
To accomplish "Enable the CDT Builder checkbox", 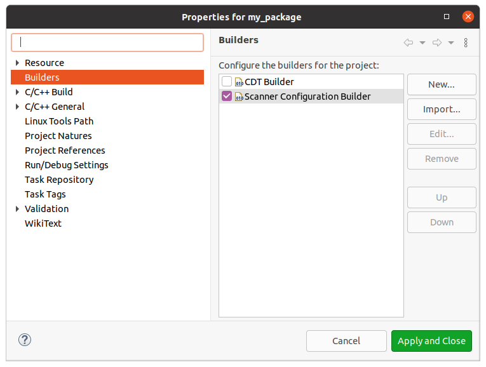I will coord(227,82).
